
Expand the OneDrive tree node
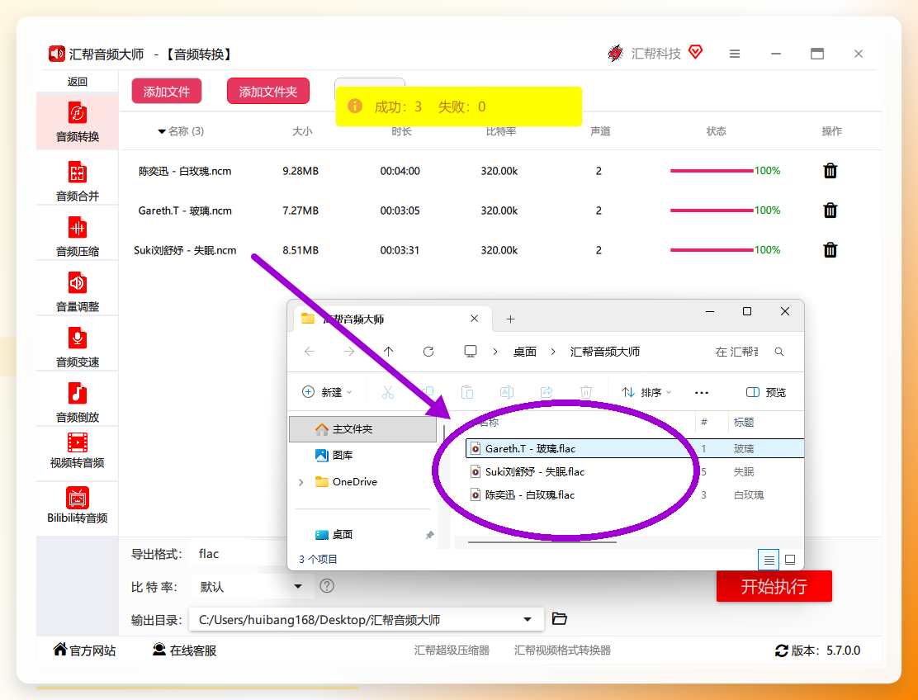[x=301, y=482]
